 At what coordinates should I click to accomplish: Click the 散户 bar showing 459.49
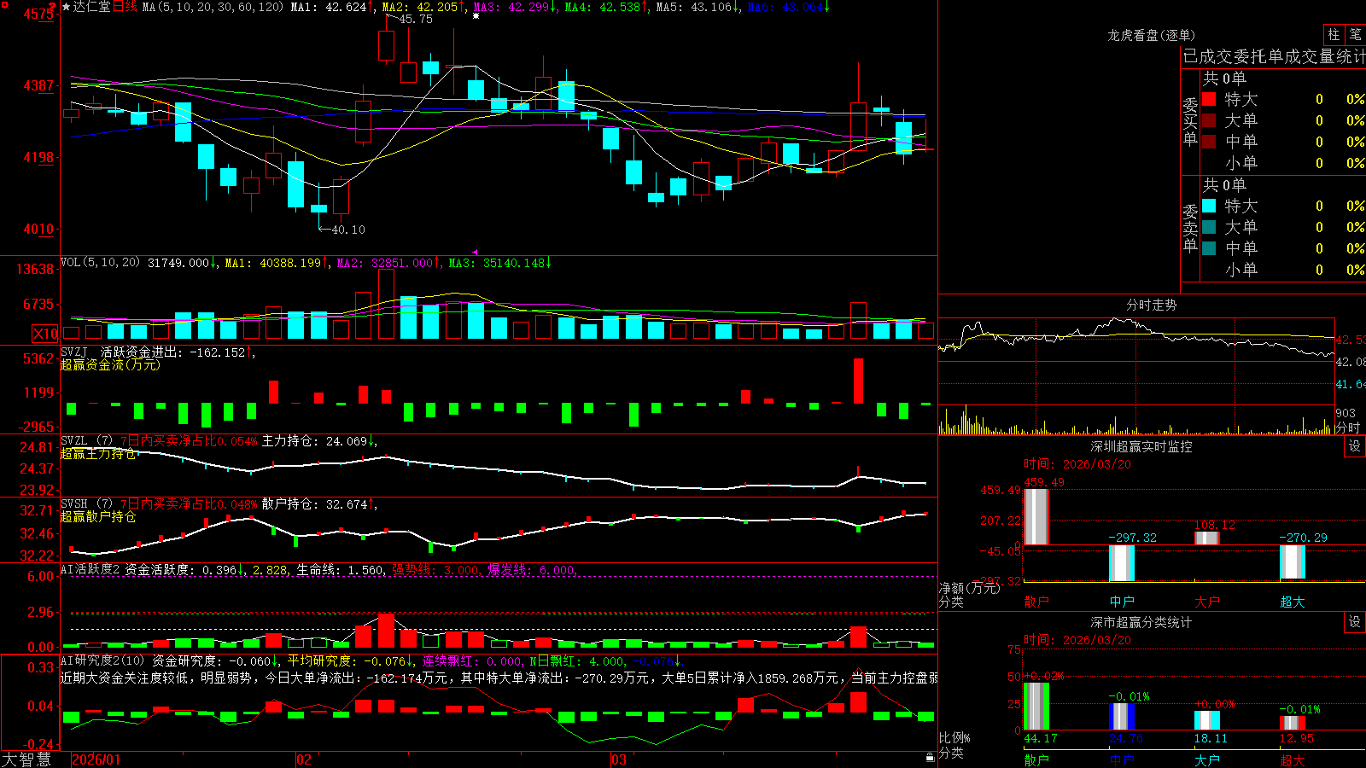coord(1036,516)
